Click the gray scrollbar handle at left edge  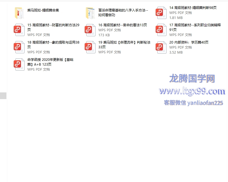coord(3,96)
